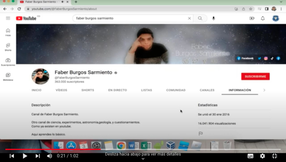
Task: Open the notifications bell
Action: [263, 18]
